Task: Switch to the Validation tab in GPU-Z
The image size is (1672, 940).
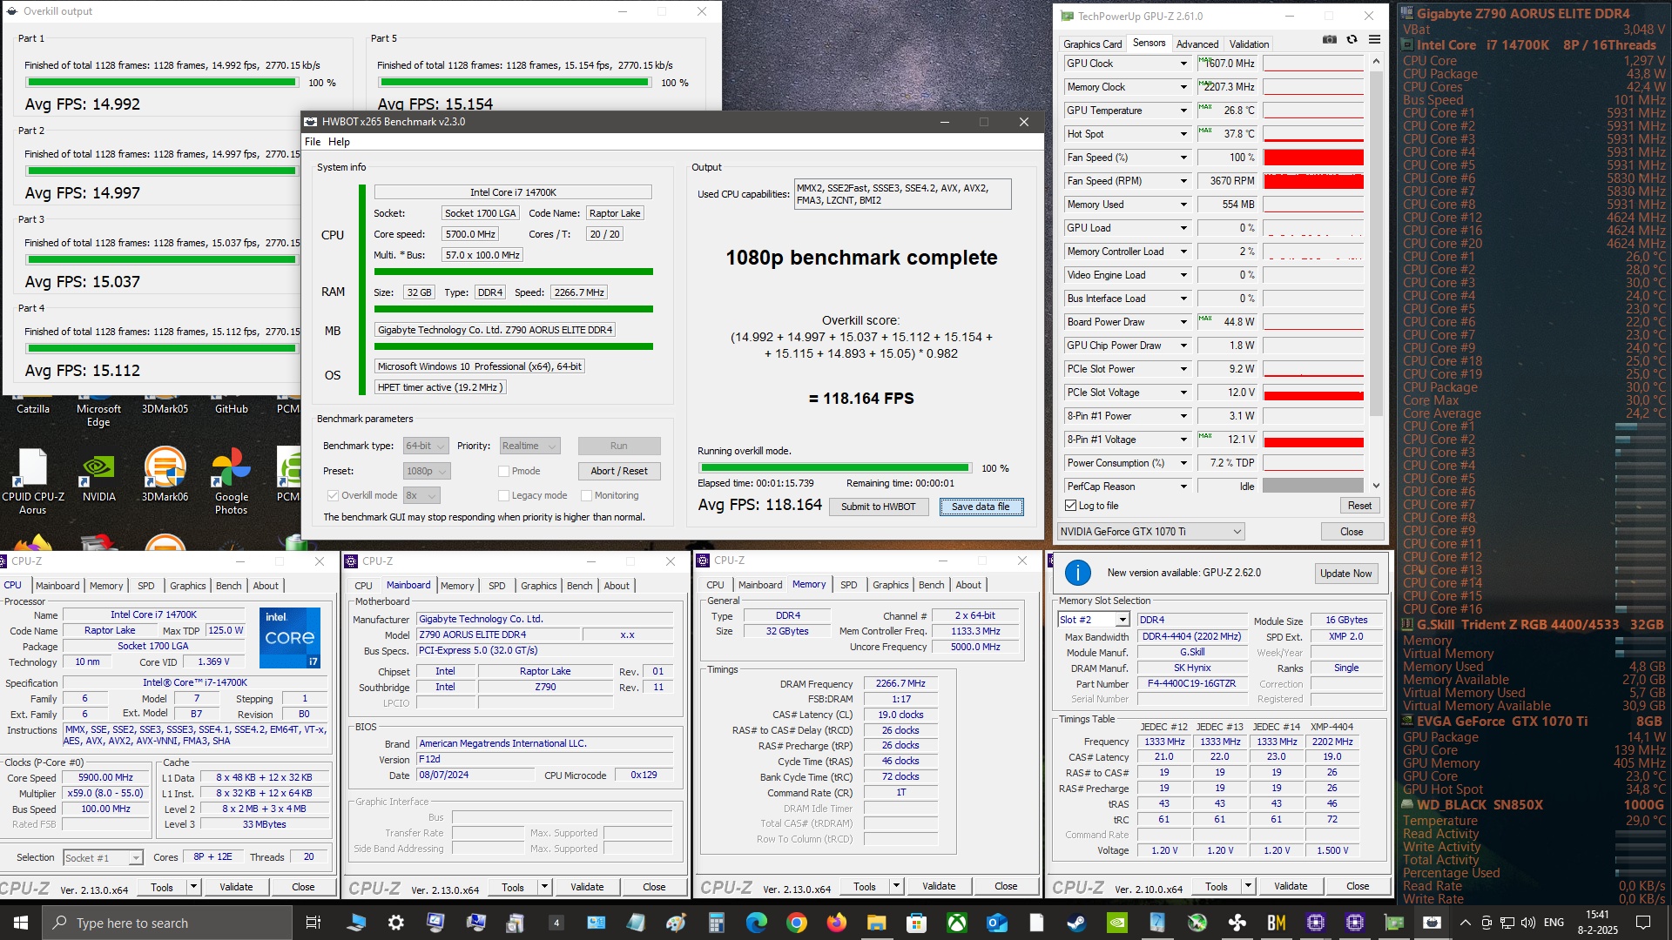Action: point(1249,44)
